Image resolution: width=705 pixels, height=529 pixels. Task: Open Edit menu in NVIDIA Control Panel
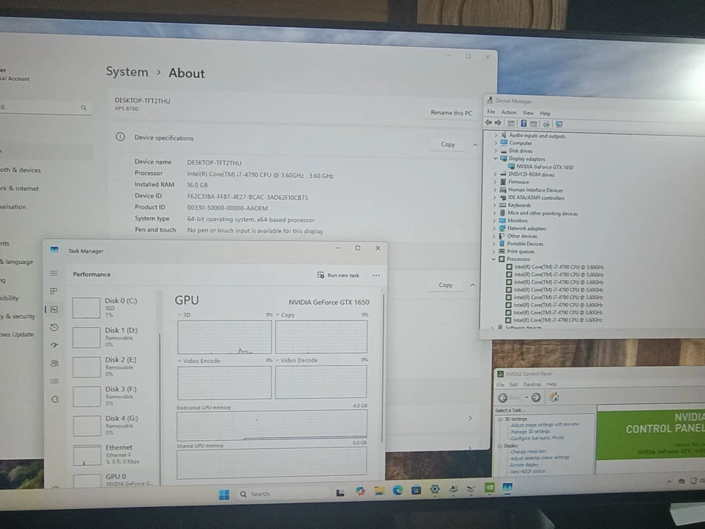coord(513,384)
